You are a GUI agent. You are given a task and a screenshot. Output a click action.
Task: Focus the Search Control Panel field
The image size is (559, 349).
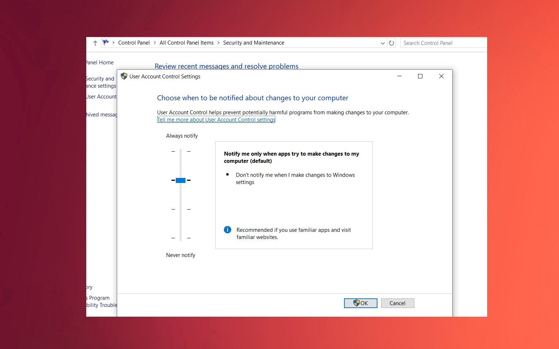coord(444,43)
